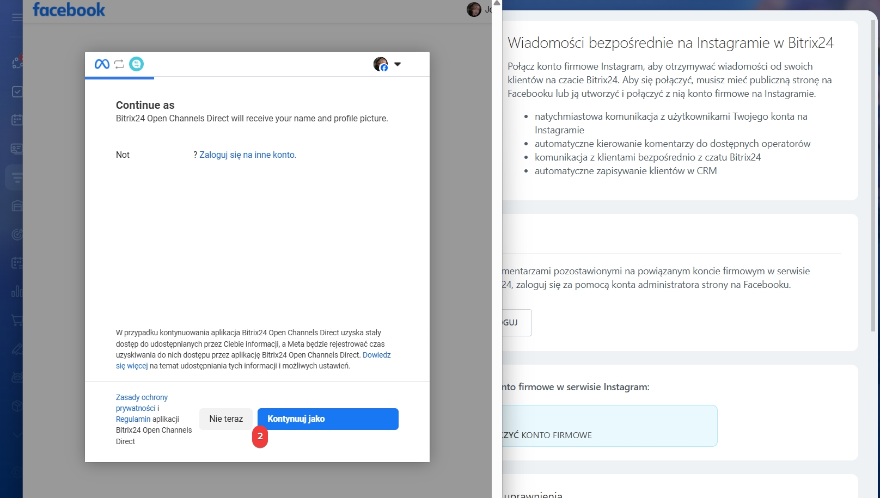This screenshot has height=498, width=880.
Task: Open the CRM funnel icon in Bitrix24 sidebar
Action: coord(17,177)
